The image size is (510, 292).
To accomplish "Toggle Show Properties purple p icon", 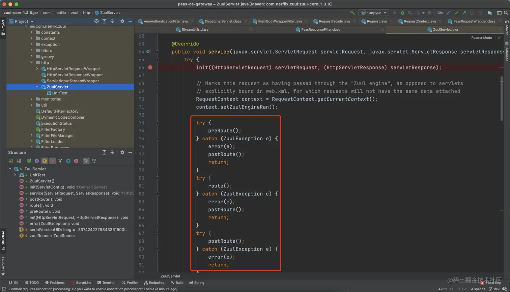I will point(37,161).
